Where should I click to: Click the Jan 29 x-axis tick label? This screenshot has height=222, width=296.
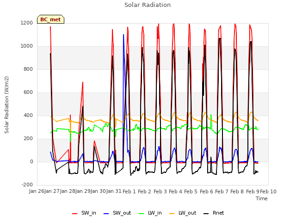tap(83, 191)
